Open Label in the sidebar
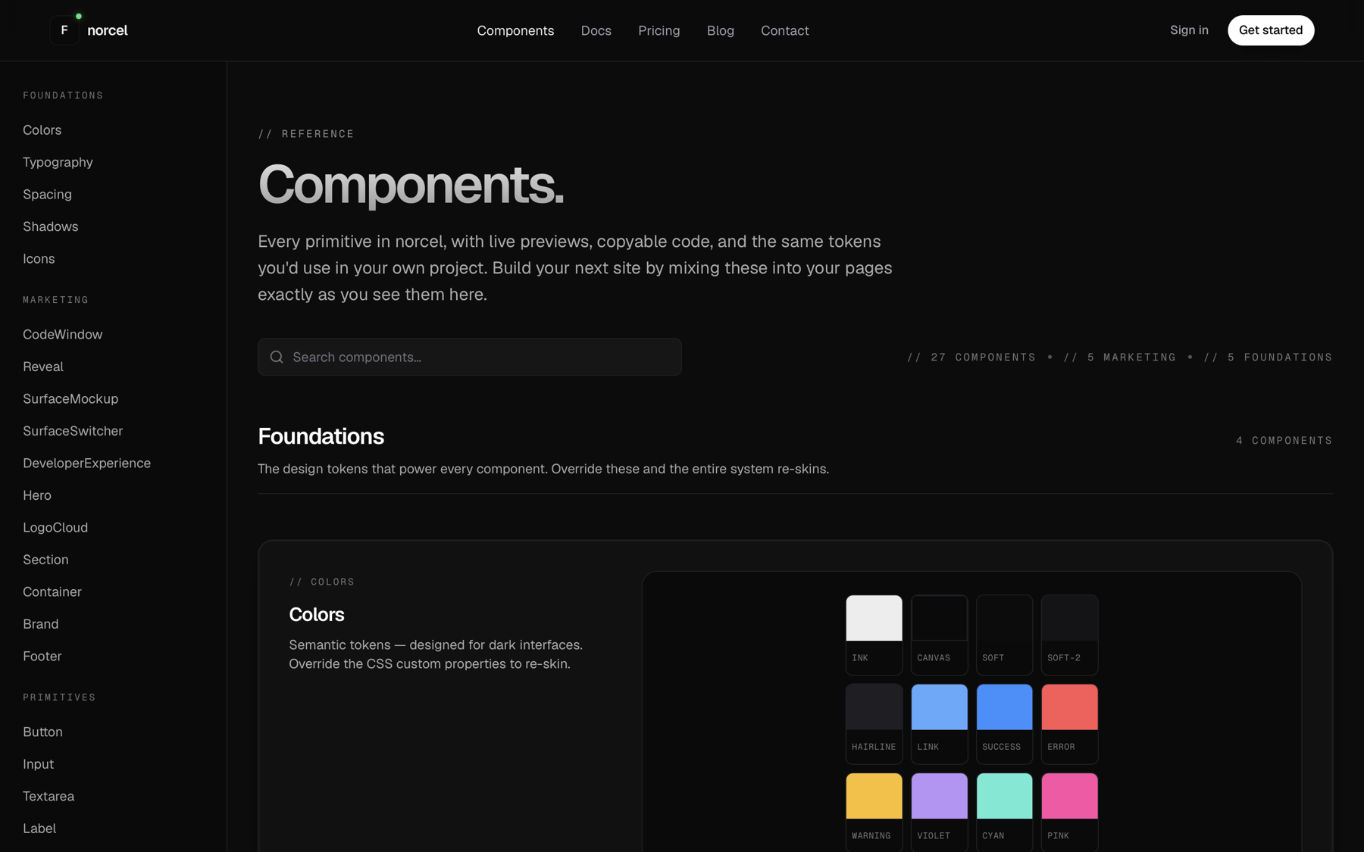Viewport: 1364px width, 852px height. (x=39, y=829)
